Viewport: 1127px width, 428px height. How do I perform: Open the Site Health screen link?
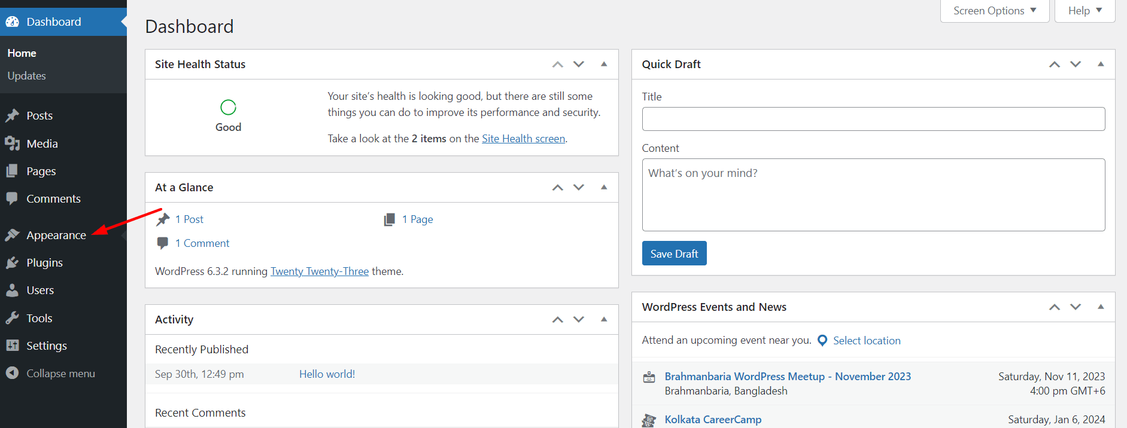[523, 139]
